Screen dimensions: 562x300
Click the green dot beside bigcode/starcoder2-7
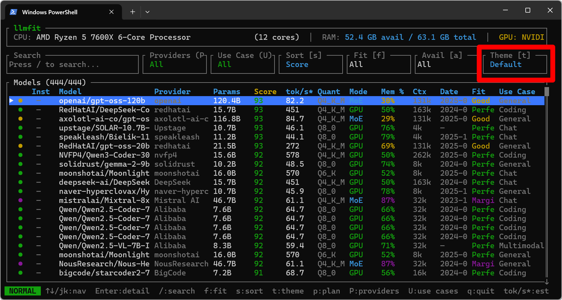tap(20, 273)
